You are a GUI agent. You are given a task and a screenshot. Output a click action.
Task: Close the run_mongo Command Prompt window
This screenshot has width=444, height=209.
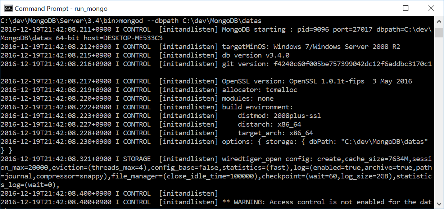point(431,8)
